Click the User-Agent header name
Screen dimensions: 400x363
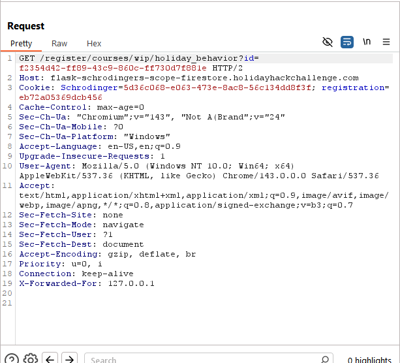pyautogui.click(x=45, y=166)
